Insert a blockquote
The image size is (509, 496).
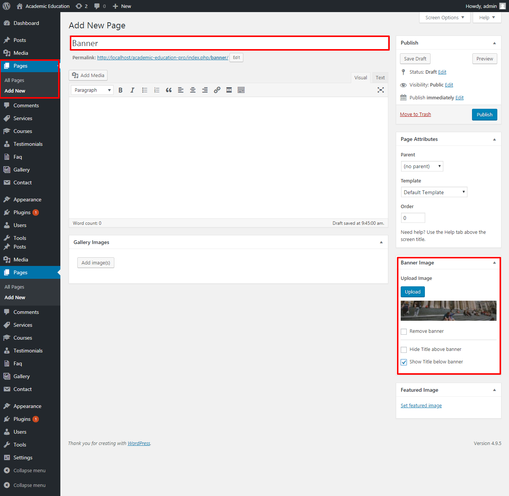point(169,90)
